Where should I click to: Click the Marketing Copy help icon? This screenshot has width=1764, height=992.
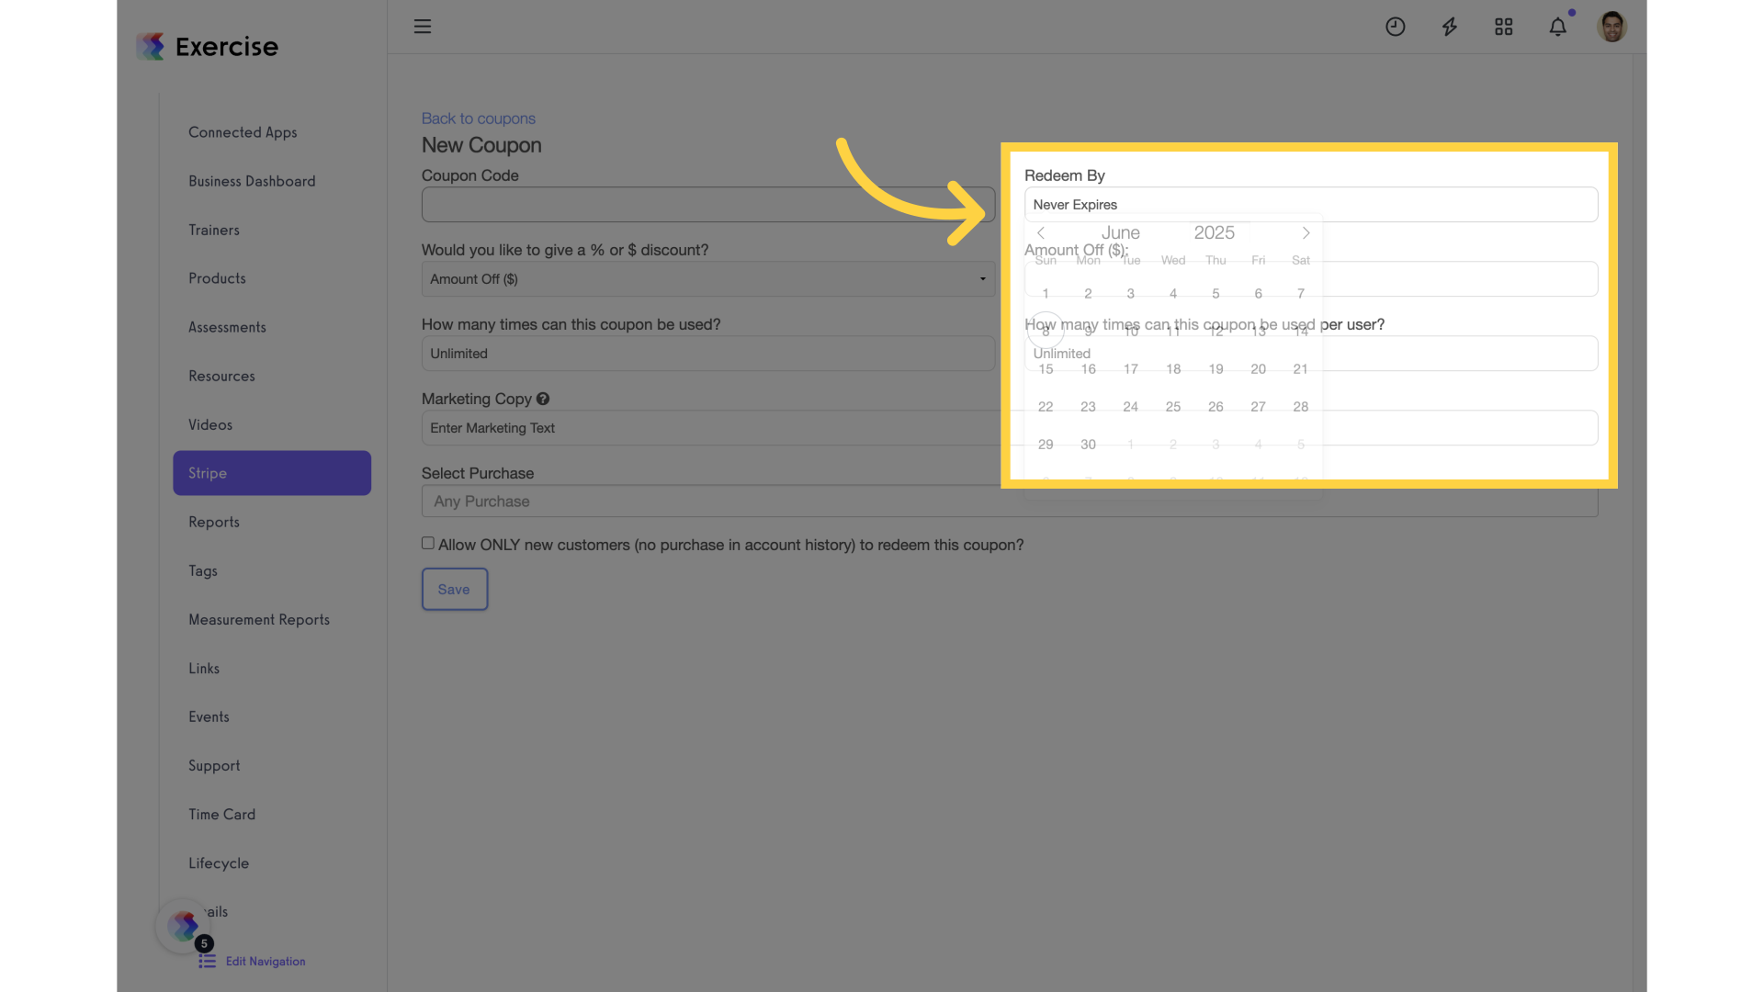[x=543, y=399]
